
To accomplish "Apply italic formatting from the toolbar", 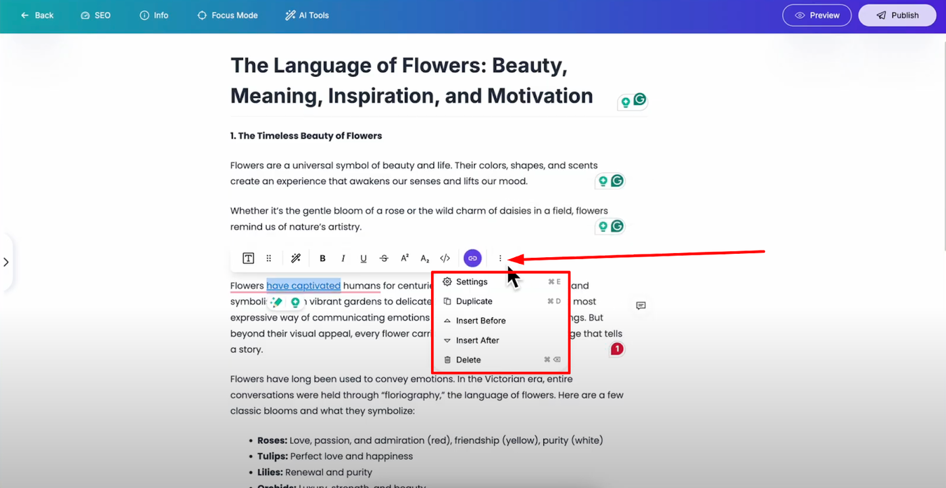I will tap(343, 259).
